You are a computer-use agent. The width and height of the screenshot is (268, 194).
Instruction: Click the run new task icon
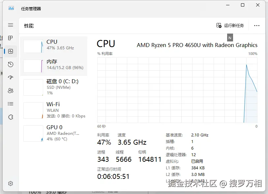219,25
